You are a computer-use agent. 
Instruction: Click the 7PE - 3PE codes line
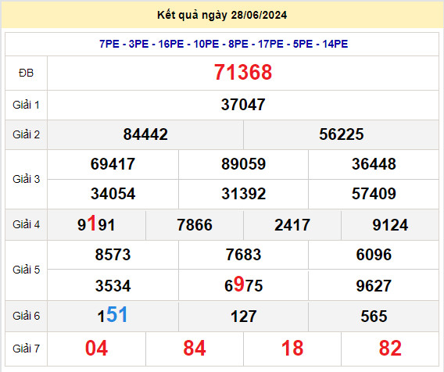tap(224, 44)
